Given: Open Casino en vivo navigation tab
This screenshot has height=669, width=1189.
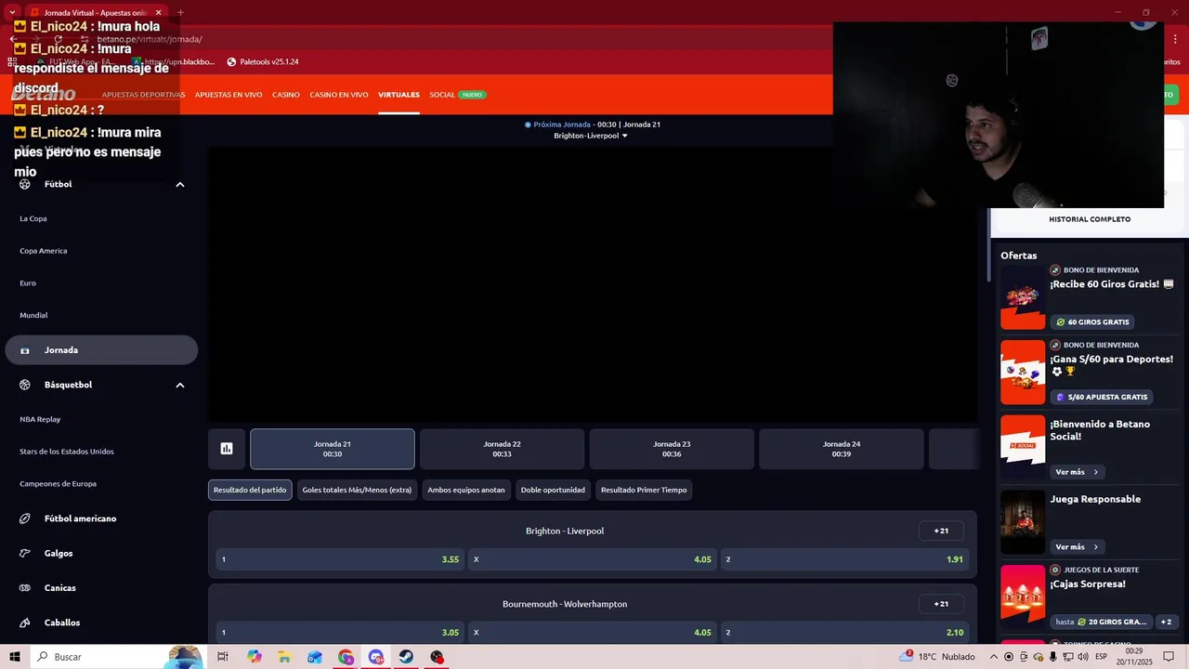Looking at the screenshot, I should (339, 95).
